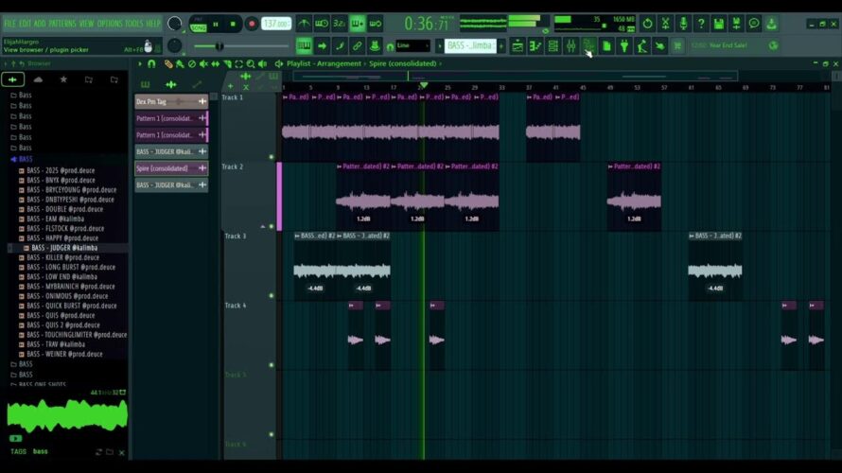This screenshot has height=473, width=842.
Task: Select the playlist draw pencil tool
Action: tap(168, 64)
